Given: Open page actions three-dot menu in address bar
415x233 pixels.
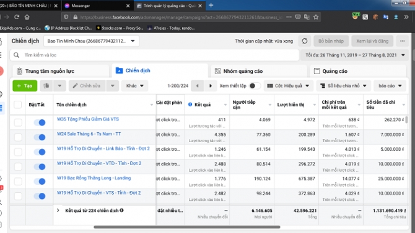Looking at the screenshot, I should point(289,17).
